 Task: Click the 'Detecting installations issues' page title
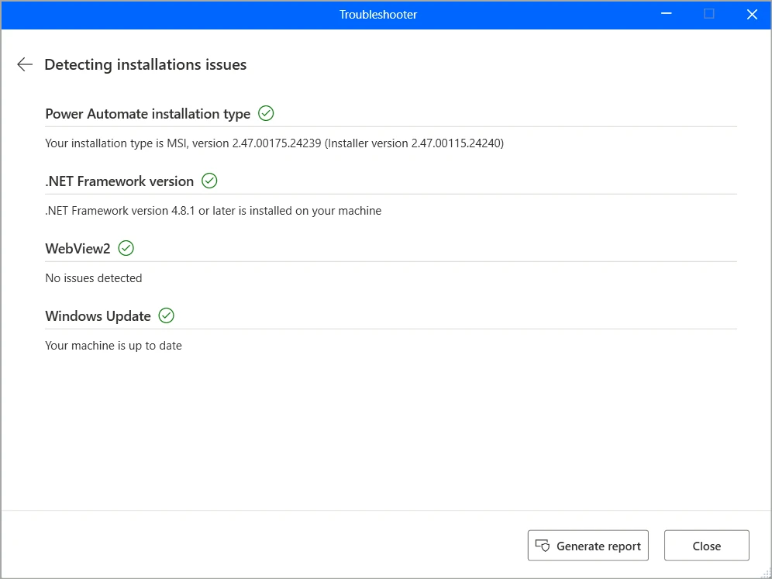[x=145, y=65]
